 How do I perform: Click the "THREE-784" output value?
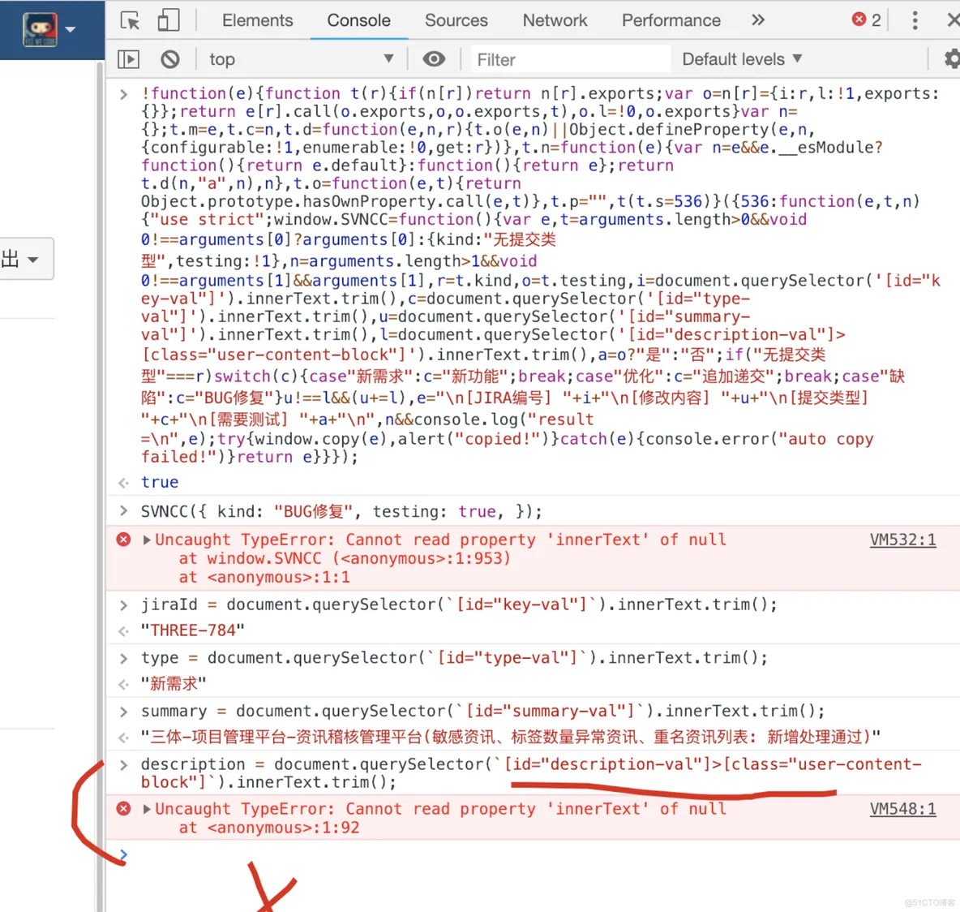pyautogui.click(x=193, y=630)
